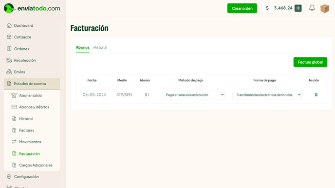The height and width of the screenshot is (188, 335).
Task: Click the Acción column header
Action: [x=314, y=80]
